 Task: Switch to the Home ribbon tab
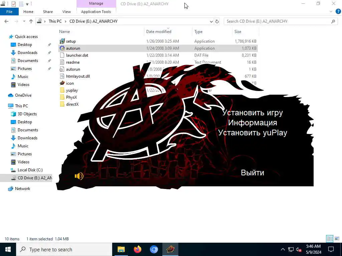coord(28,12)
